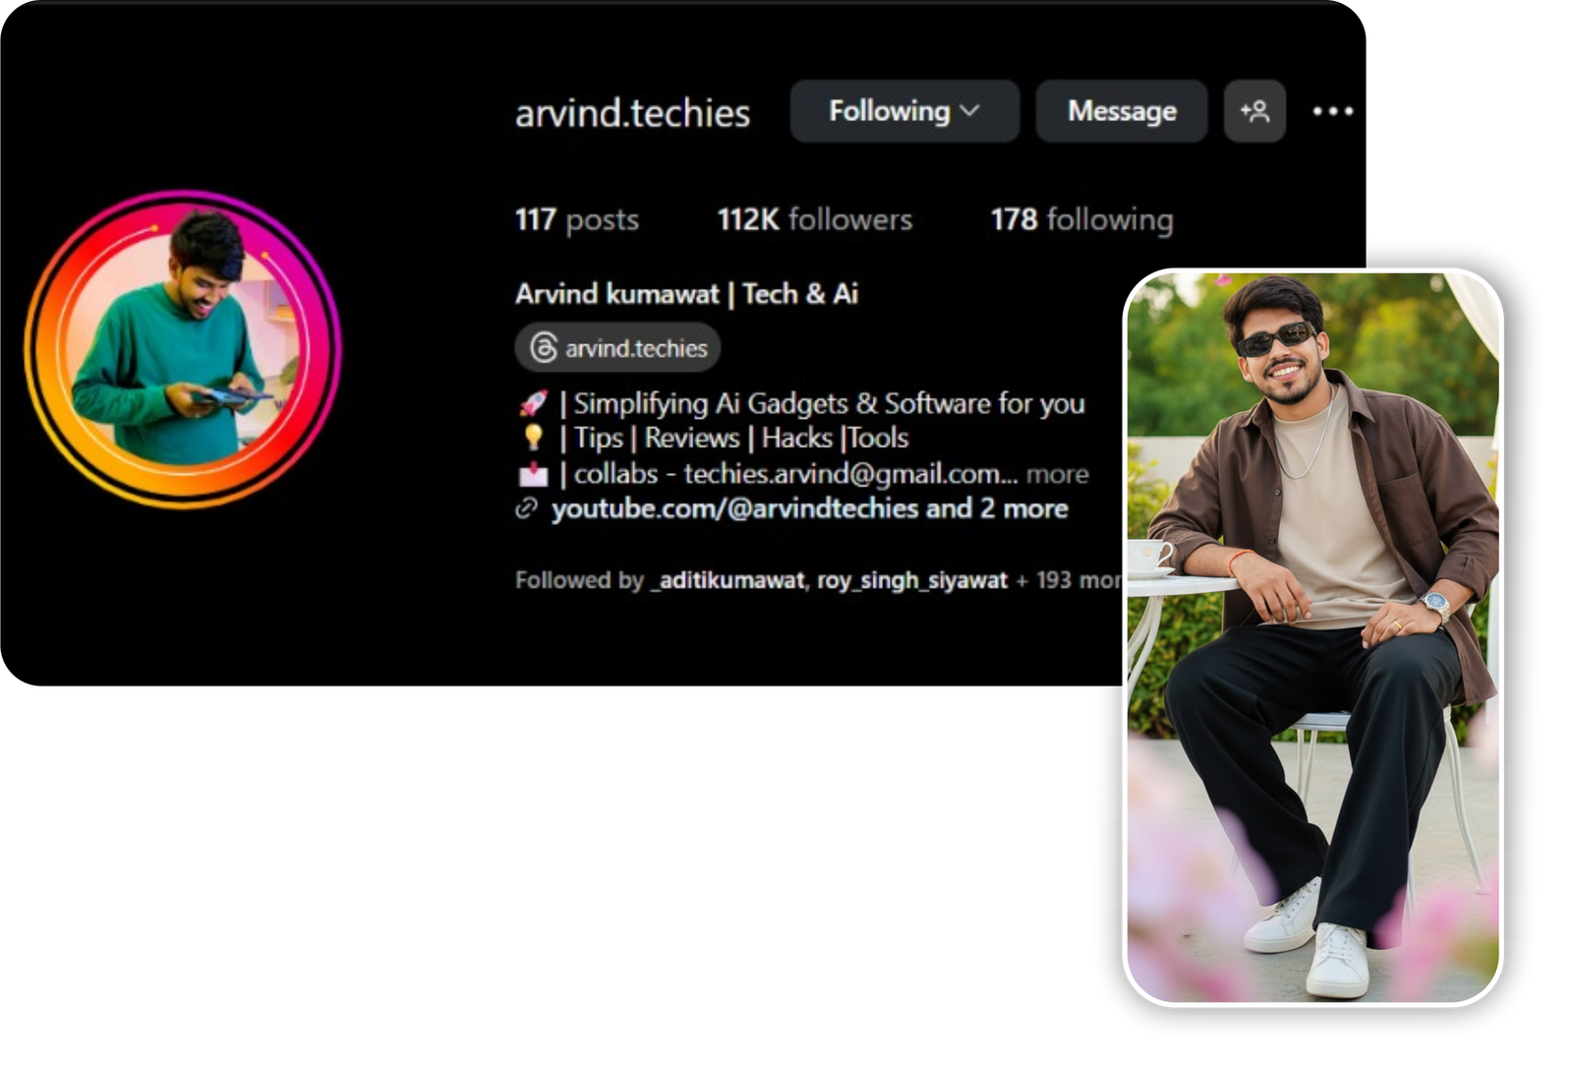This screenshot has width=1573, height=1065.
Task: Click the mail envelope emoji beside collabs
Action: [x=533, y=475]
